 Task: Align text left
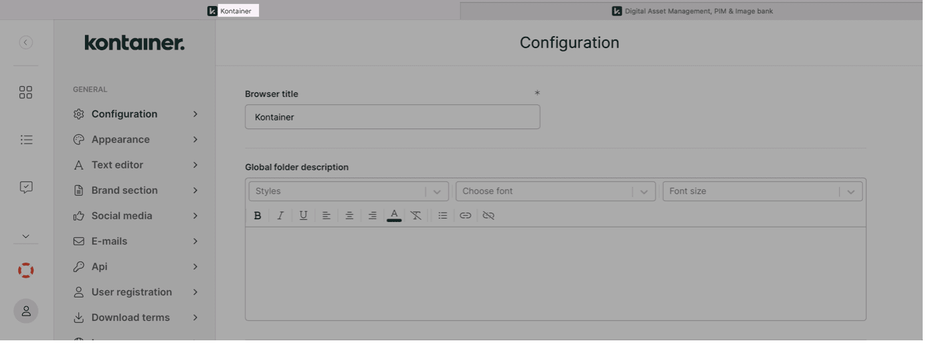pyautogui.click(x=327, y=216)
